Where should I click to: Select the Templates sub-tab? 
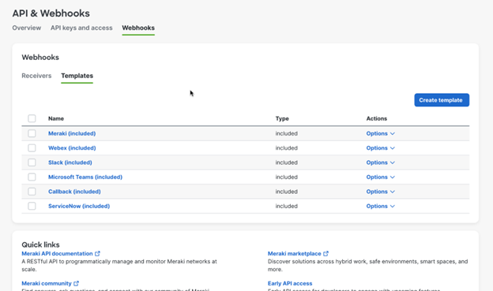77,76
